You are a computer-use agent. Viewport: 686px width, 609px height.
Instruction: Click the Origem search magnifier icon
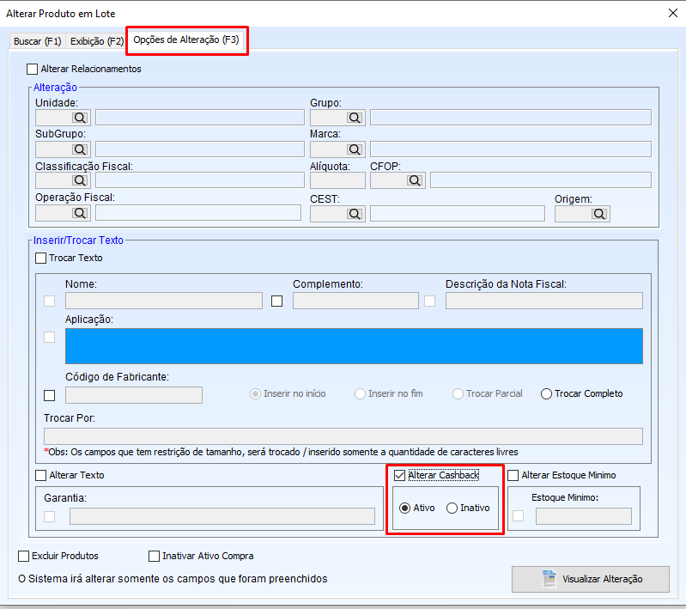click(600, 213)
